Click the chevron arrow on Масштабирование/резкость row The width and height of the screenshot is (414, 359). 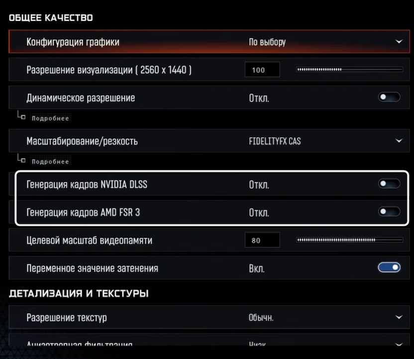point(399,141)
